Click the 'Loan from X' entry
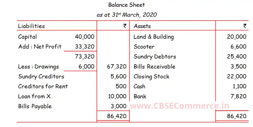The image size is (253, 127). (34, 96)
